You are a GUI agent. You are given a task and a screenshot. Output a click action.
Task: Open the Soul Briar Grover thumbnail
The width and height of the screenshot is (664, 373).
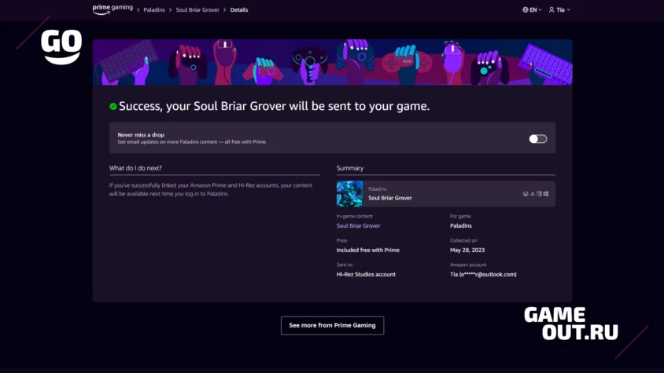click(x=350, y=194)
